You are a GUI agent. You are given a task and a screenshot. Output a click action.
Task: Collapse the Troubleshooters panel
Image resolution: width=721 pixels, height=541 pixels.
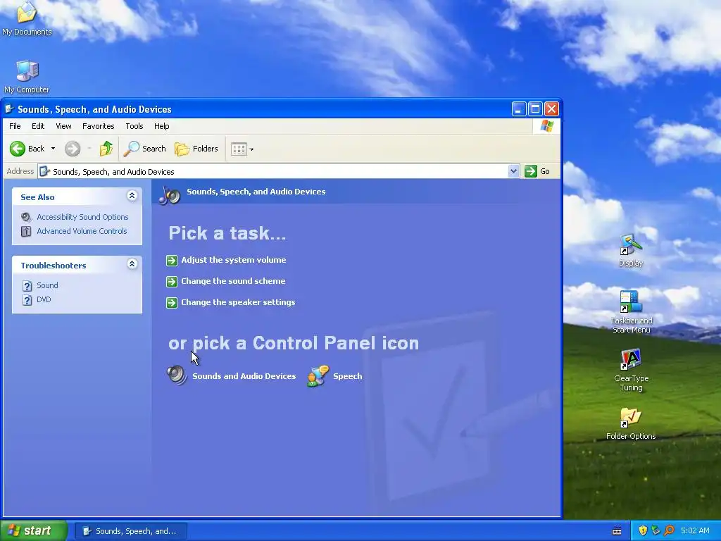click(132, 264)
